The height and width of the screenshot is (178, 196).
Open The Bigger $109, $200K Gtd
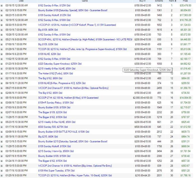(x=52, y=112)
